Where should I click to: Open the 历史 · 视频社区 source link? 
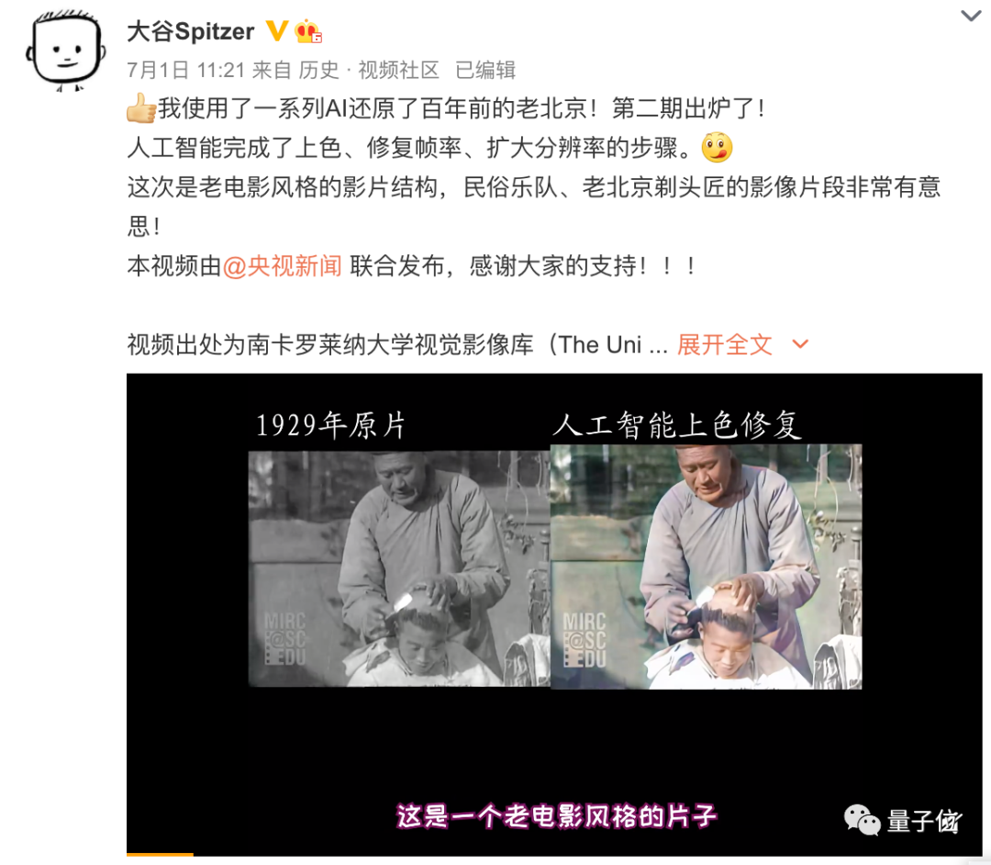click(369, 70)
